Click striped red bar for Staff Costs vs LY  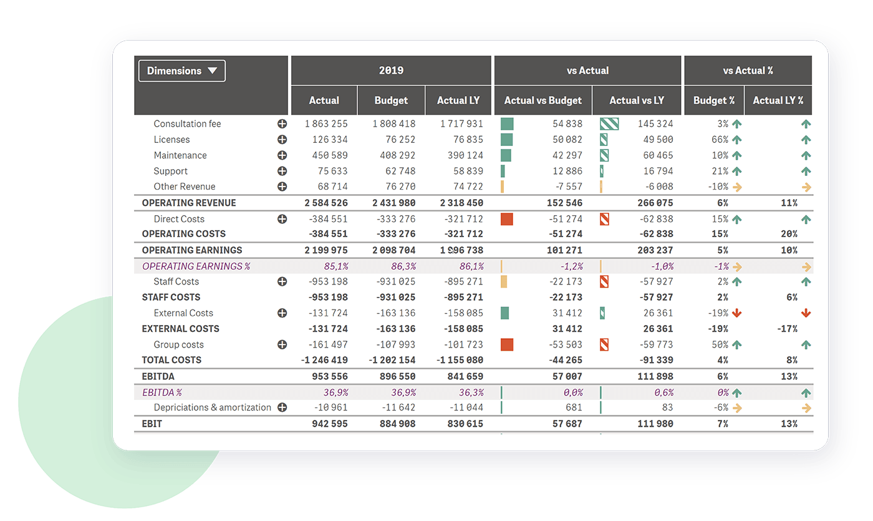pos(604,282)
